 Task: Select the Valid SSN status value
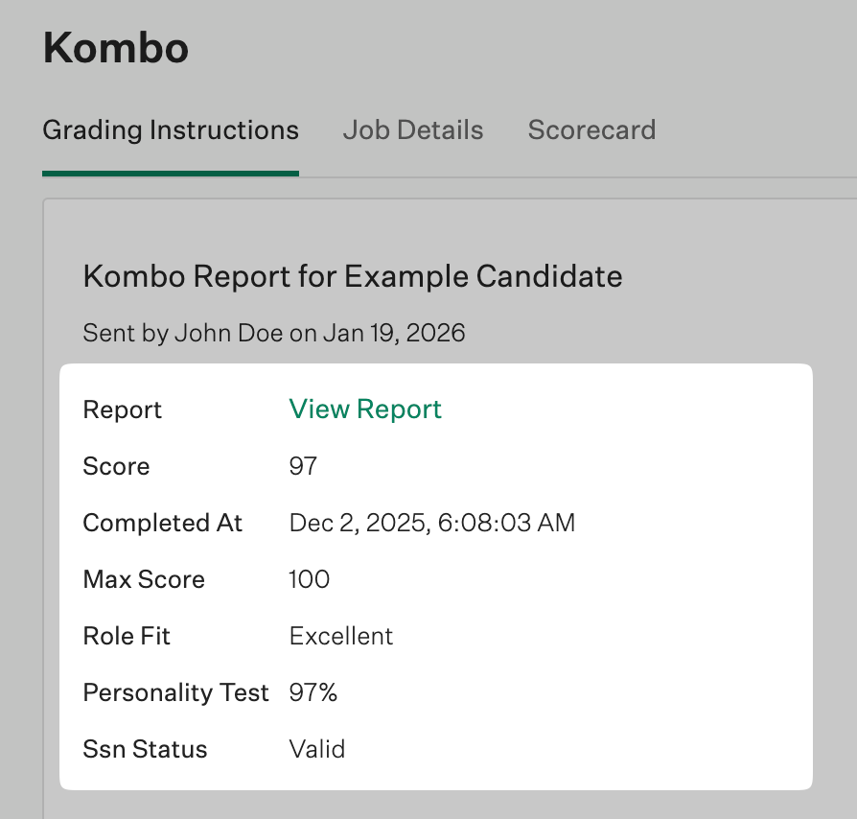click(317, 750)
